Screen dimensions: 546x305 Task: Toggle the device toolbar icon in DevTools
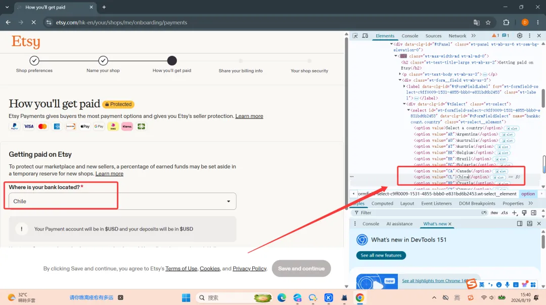click(x=365, y=36)
